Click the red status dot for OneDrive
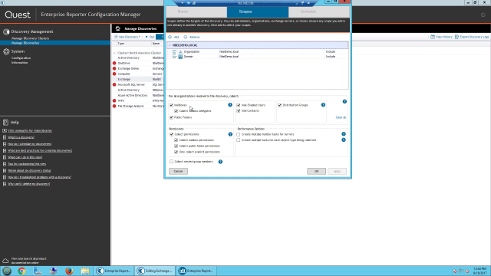The height and width of the screenshot is (276, 491). (114, 63)
